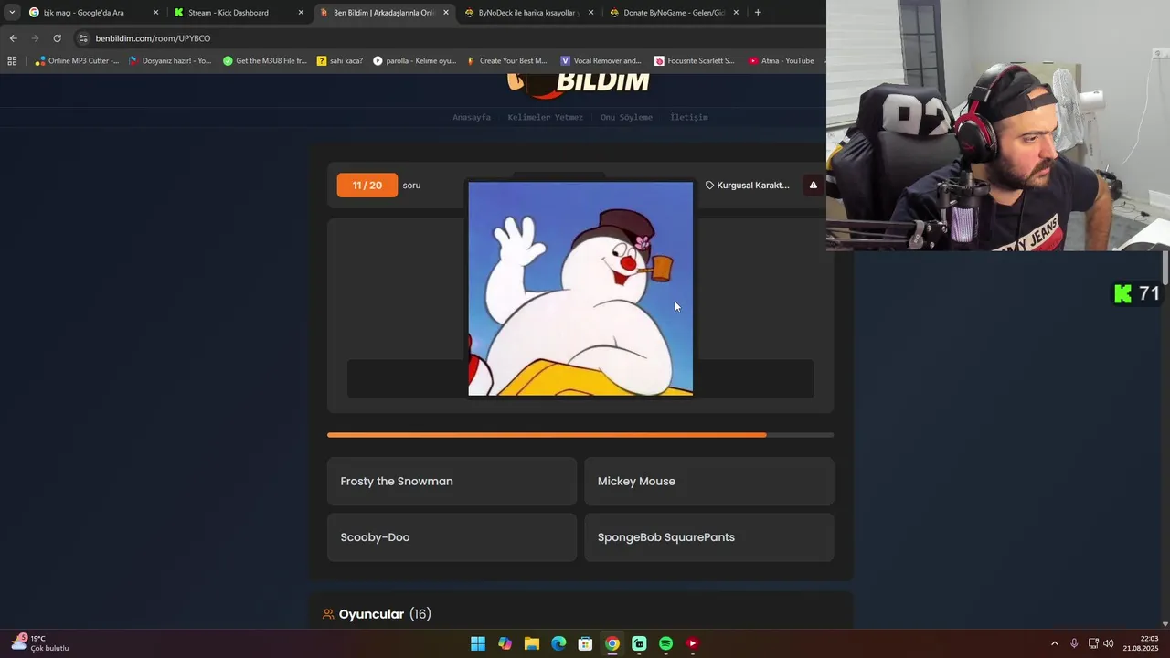
Task: Click the 11 / 20 question counter badge
Action: point(367,185)
